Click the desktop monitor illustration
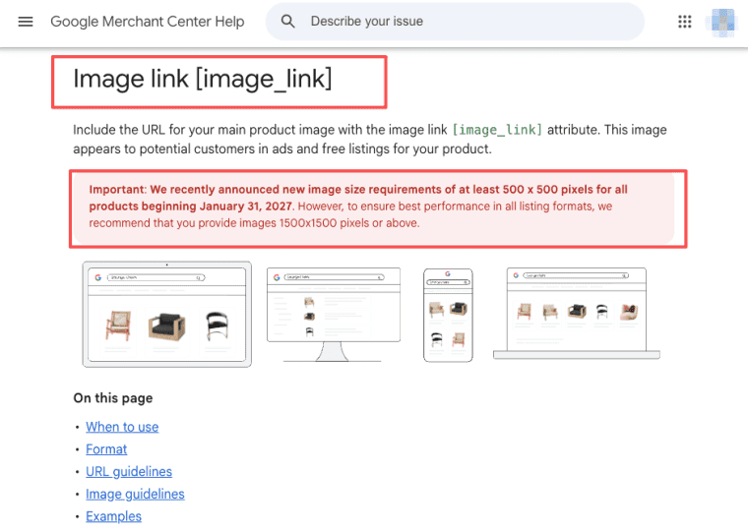Viewport: 748px width, 532px height. pyautogui.click(x=334, y=315)
